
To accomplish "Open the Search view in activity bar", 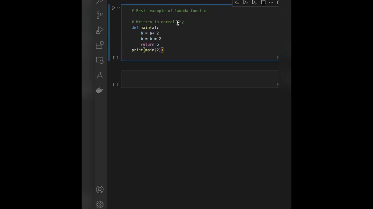I will coord(100,1).
